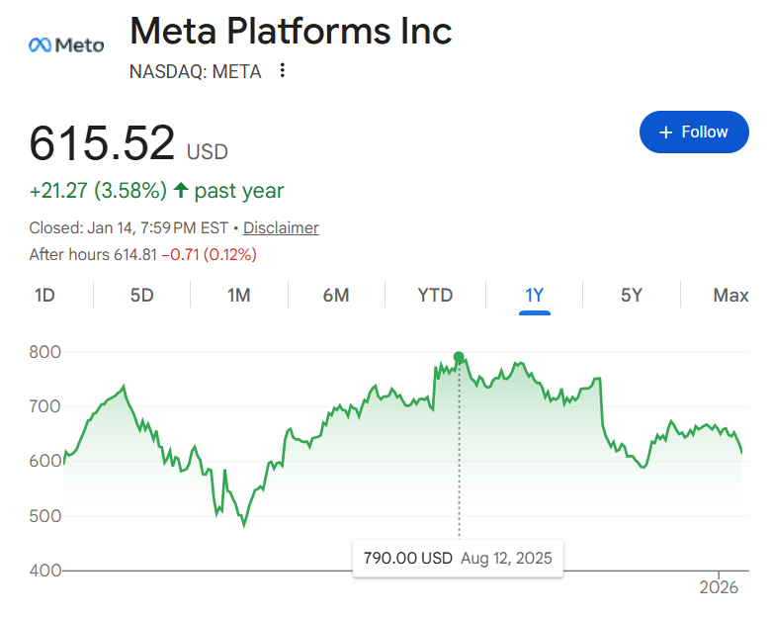Click the 2026 label on the x-axis
The height and width of the screenshot is (617, 771).
pyautogui.click(x=720, y=587)
